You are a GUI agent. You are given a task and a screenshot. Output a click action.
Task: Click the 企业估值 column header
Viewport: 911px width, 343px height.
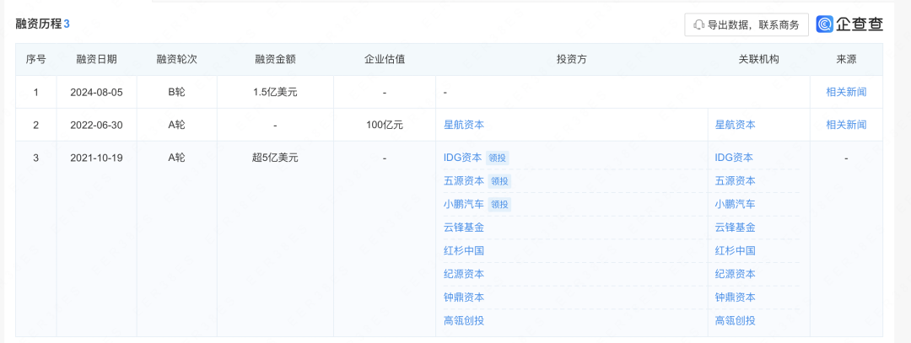(x=385, y=59)
